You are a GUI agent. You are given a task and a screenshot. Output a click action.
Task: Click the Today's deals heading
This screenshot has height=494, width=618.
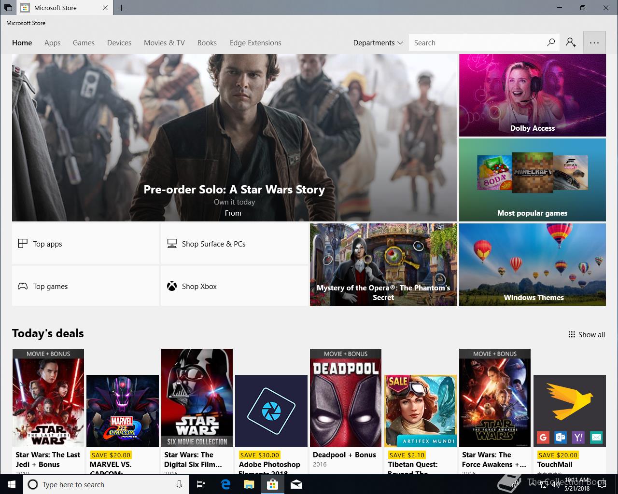(x=48, y=333)
